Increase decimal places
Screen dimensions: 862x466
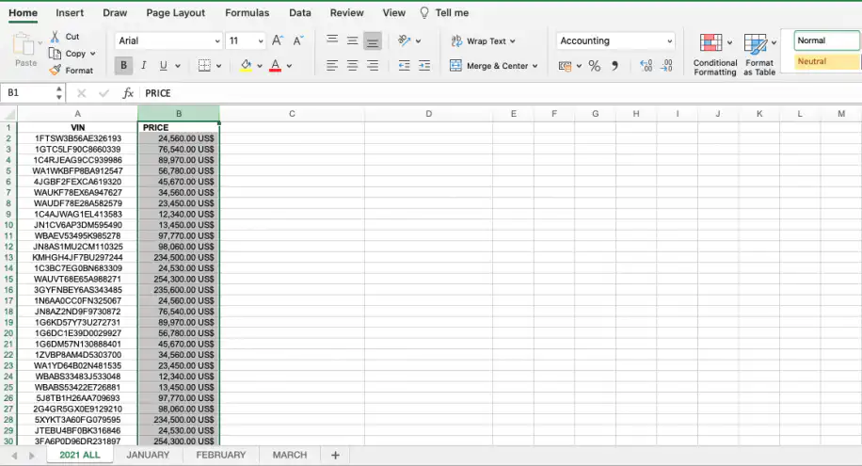pos(646,66)
